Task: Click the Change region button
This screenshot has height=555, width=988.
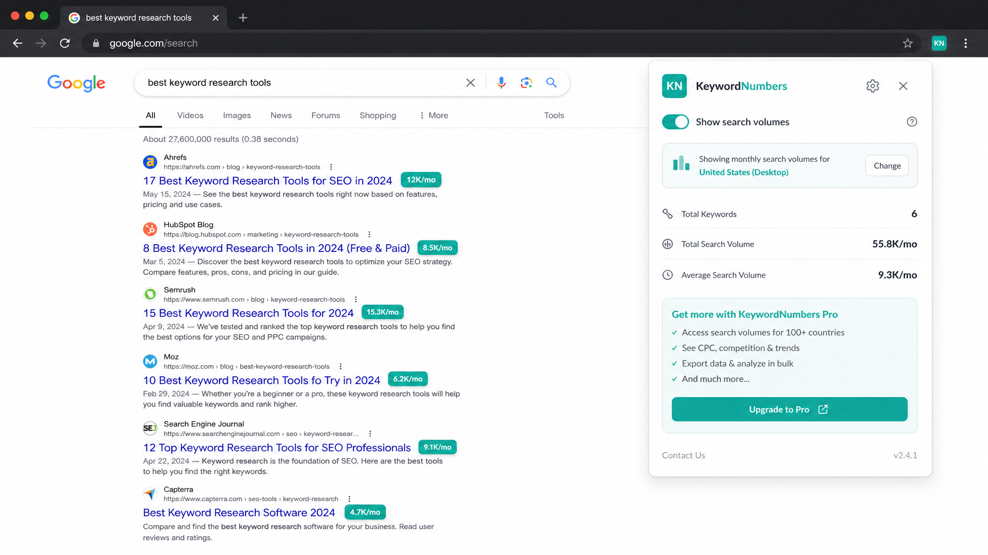Action: click(x=887, y=166)
